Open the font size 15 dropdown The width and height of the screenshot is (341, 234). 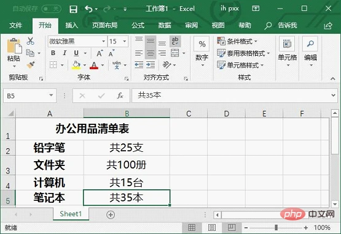pyautogui.click(x=125, y=41)
